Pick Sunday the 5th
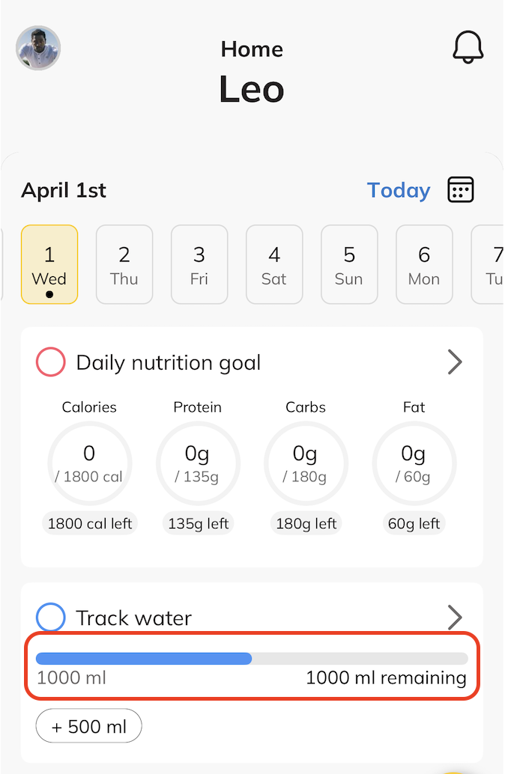This screenshot has width=505, height=774. [x=349, y=264]
